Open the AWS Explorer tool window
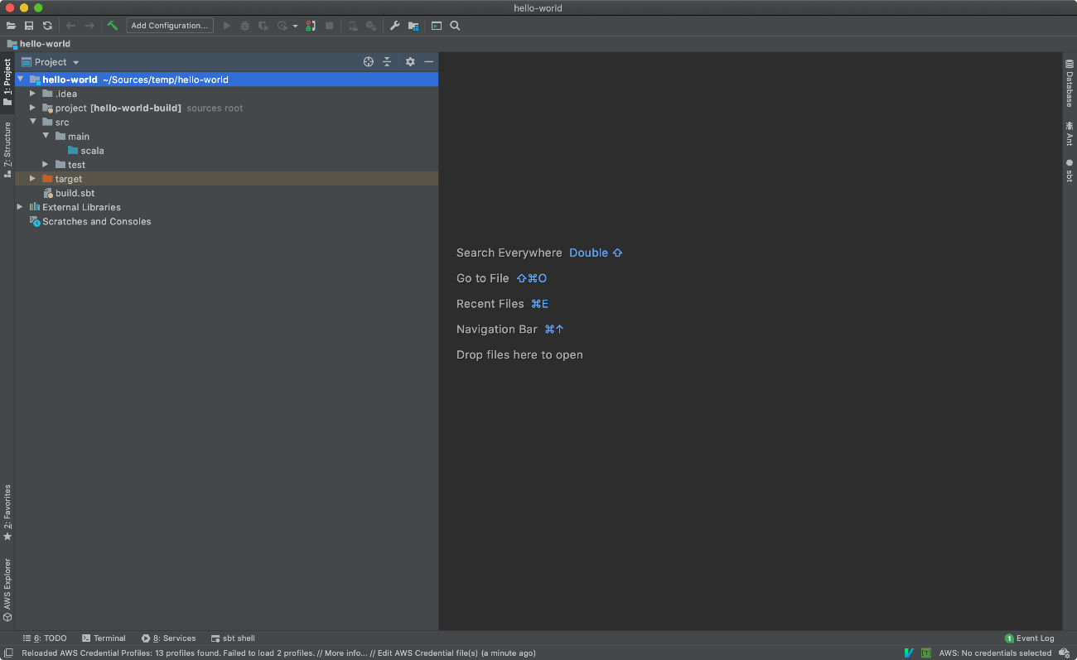1077x660 pixels. click(7, 588)
